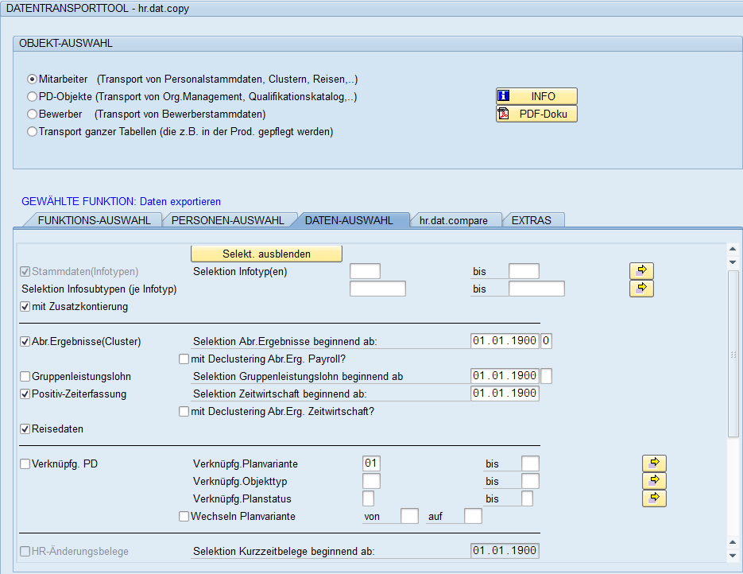Go to hr.dat.compare tab

pyautogui.click(x=454, y=220)
